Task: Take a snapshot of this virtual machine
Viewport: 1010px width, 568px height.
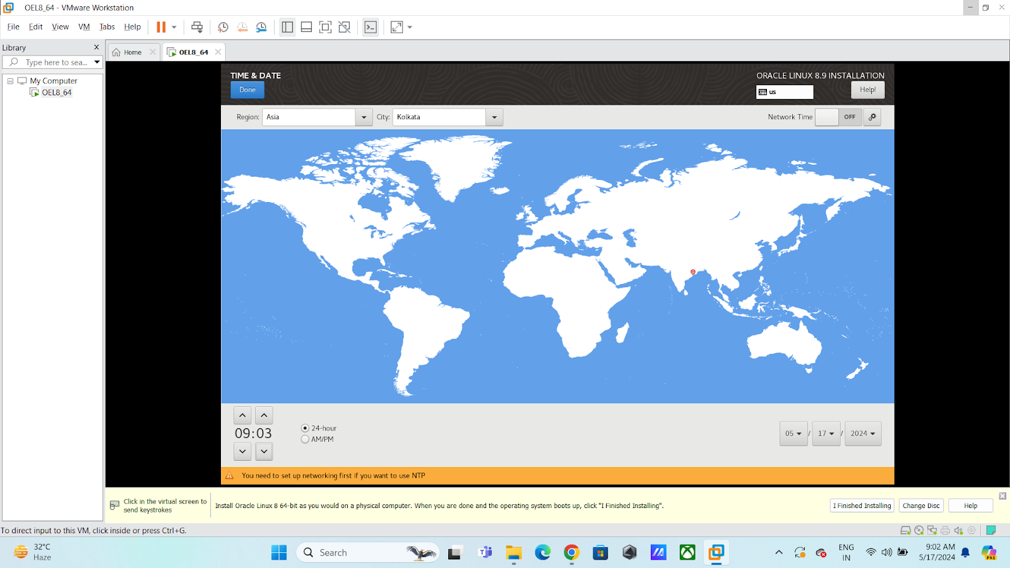Action: (x=223, y=27)
